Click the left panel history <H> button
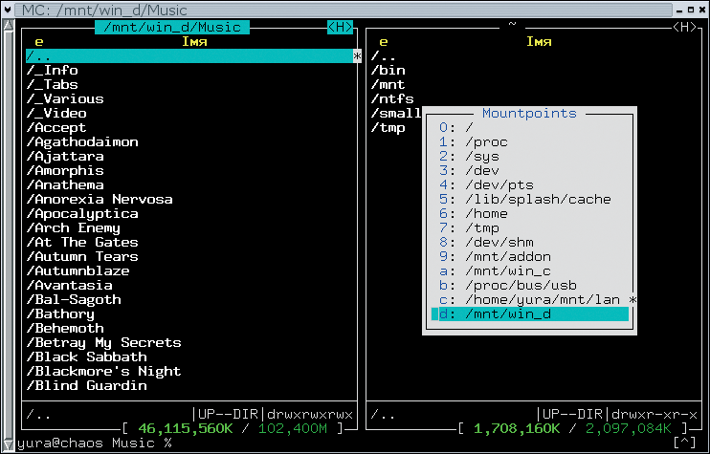The height and width of the screenshot is (454, 710). pyautogui.click(x=340, y=27)
